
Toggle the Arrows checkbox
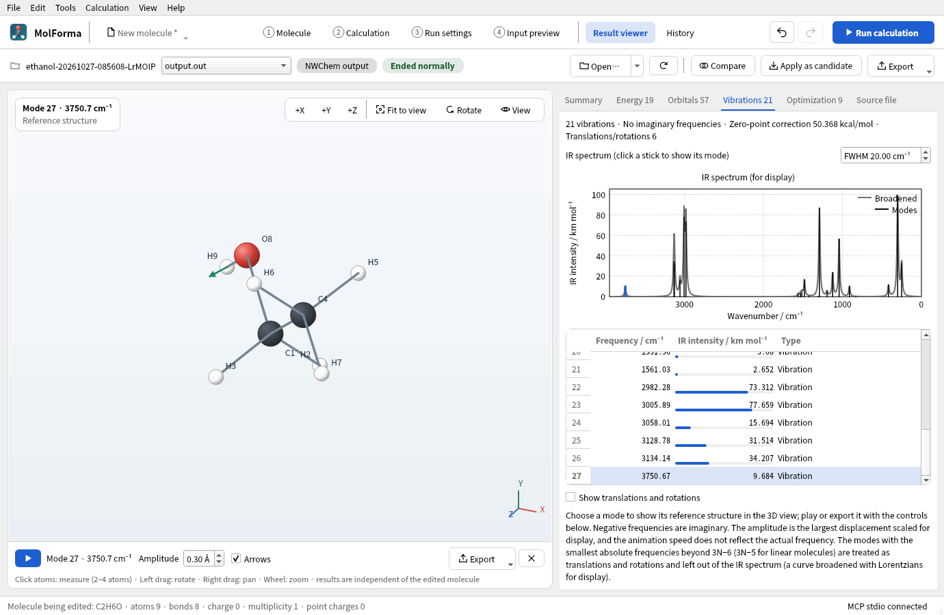(x=236, y=558)
